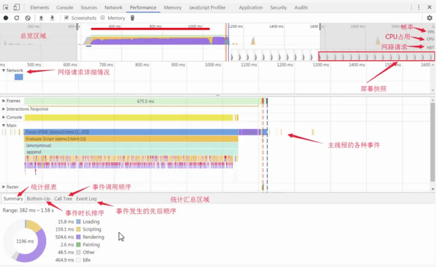Save the current profile to disk
436x267 pixels.
(x=51, y=17)
